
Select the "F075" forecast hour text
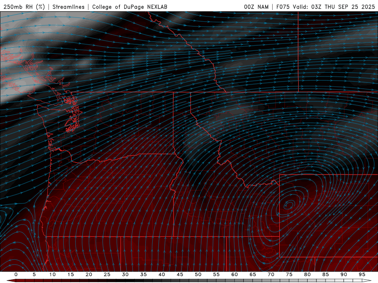tap(283, 7)
